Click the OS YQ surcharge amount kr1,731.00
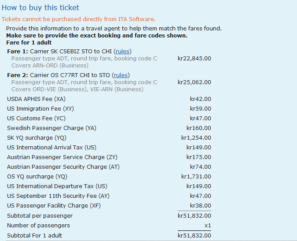The image size is (297, 241). point(196,177)
